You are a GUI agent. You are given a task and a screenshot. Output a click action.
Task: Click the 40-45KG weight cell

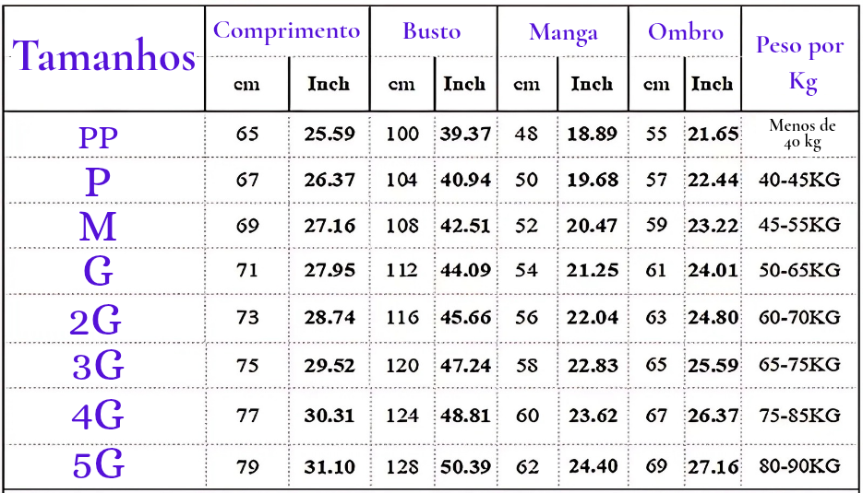click(799, 180)
